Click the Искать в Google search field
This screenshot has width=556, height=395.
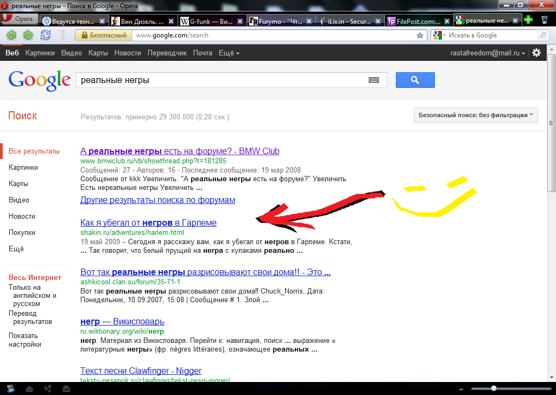pos(492,35)
